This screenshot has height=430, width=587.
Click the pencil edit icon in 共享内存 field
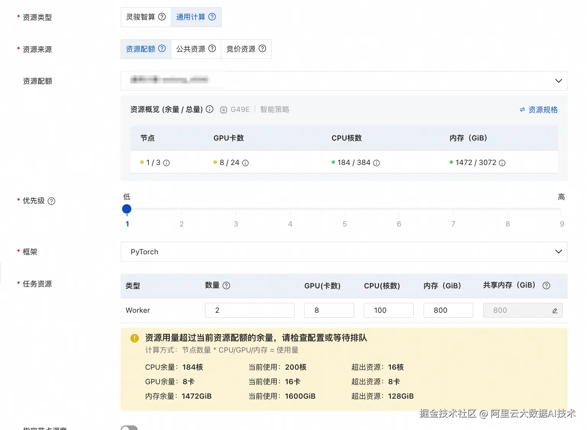pos(554,310)
